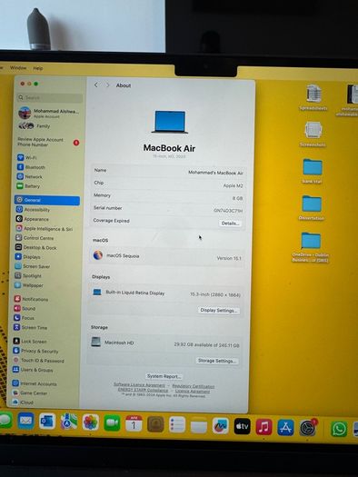Click the coverage Details… button

click(x=230, y=224)
